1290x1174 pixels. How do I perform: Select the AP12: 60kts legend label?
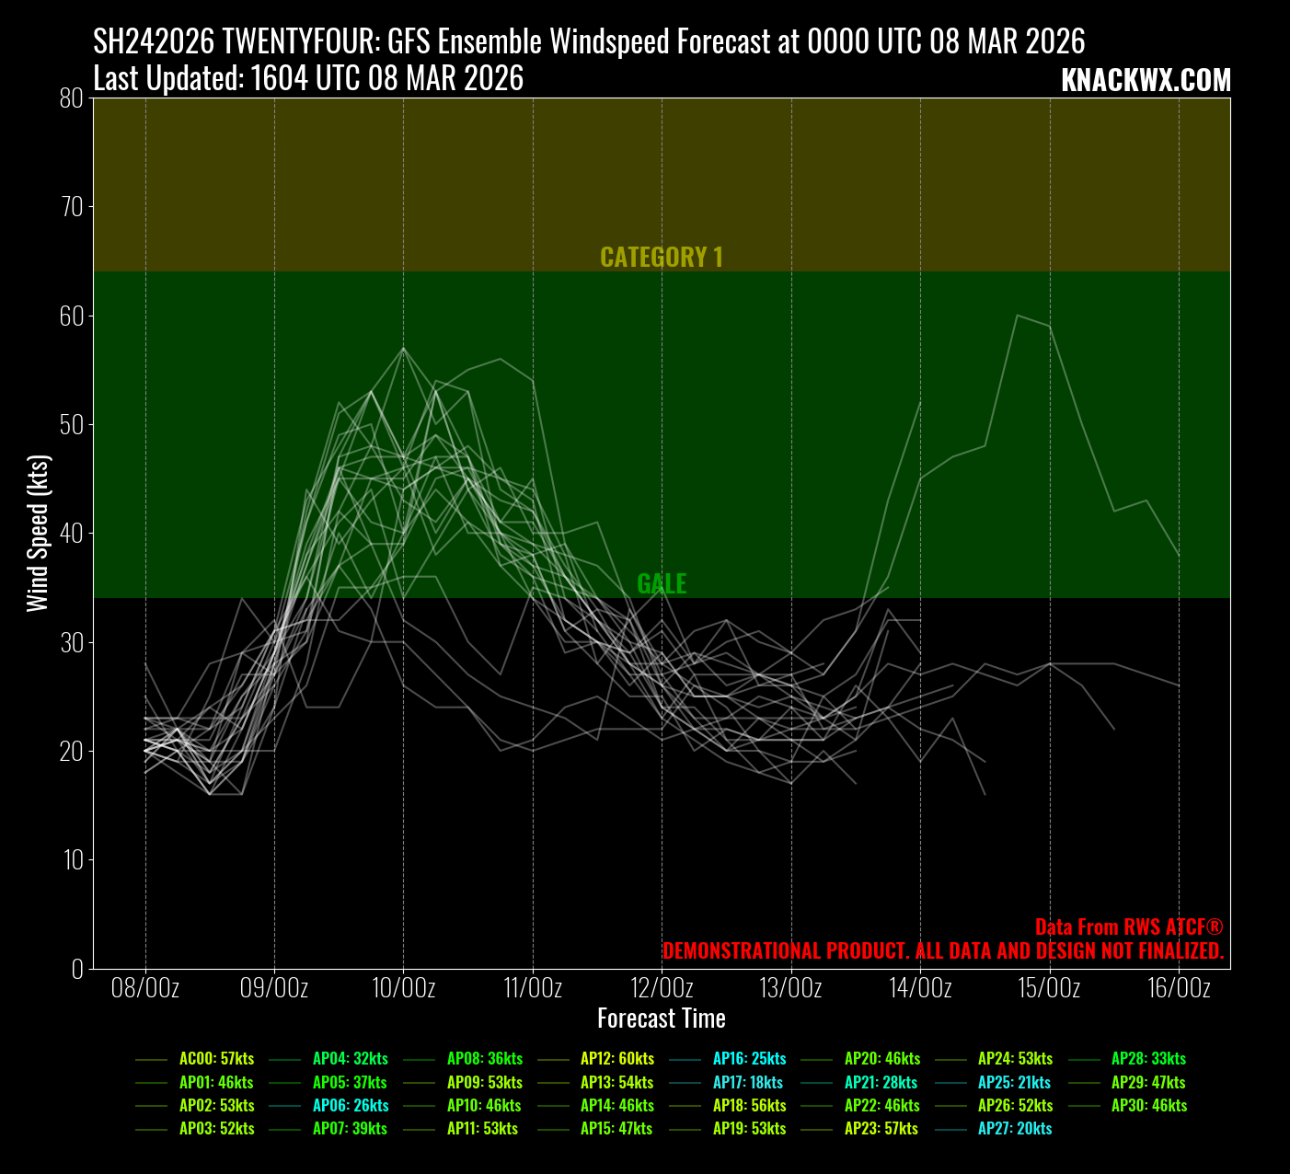click(616, 1059)
